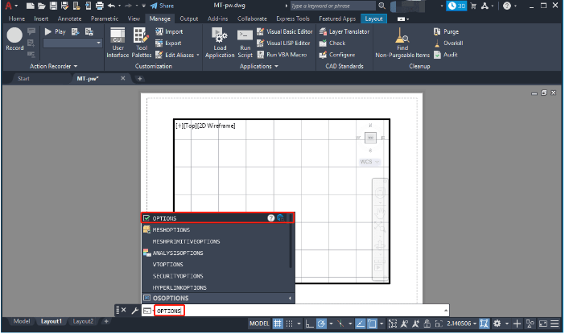The image size is (565, 334).
Task: Click the Load Application icon
Action: (x=219, y=42)
